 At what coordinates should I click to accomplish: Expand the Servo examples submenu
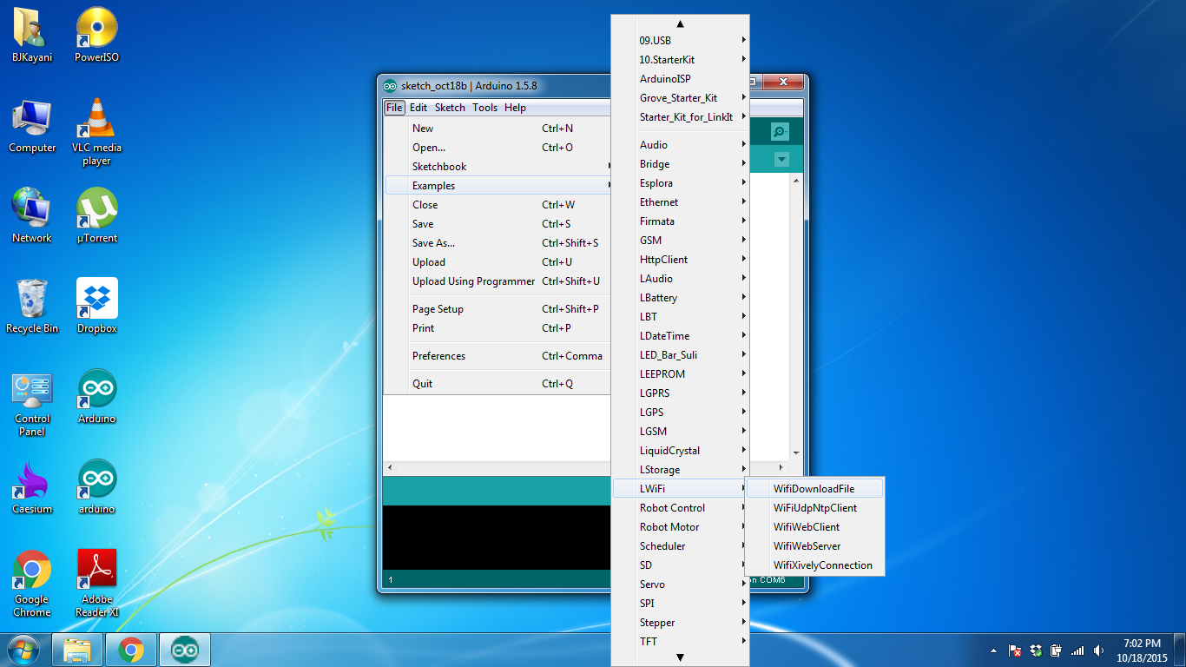pos(680,584)
